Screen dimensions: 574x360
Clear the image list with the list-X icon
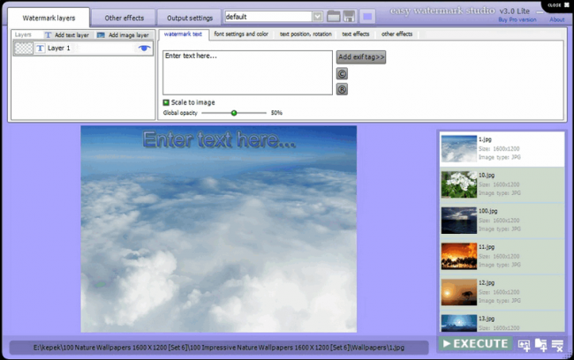coord(557,345)
